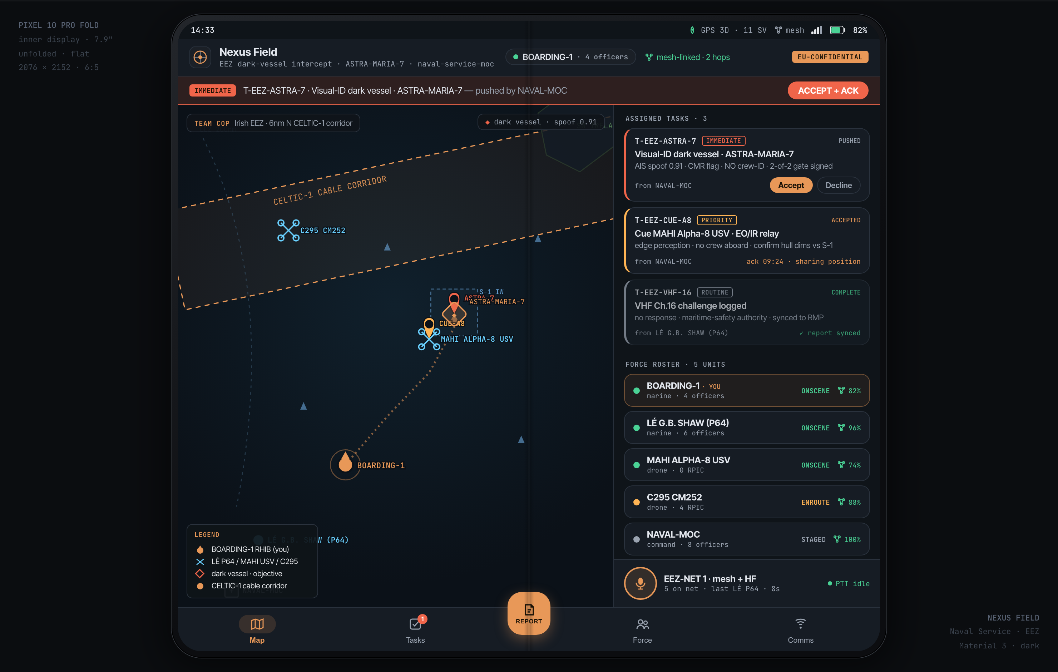1058x672 pixels.
Task: Click mesh signal icon in BOARDING-1 roster row
Action: [841, 390]
